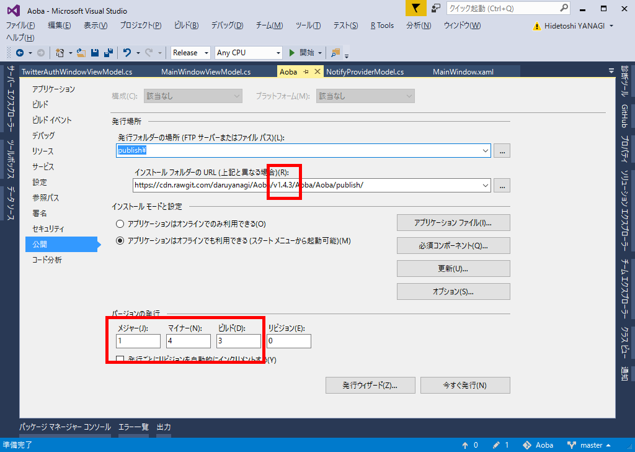Click the クイック起動 quick launch search box
The width and height of the screenshot is (635, 452).
(x=508, y=8)
